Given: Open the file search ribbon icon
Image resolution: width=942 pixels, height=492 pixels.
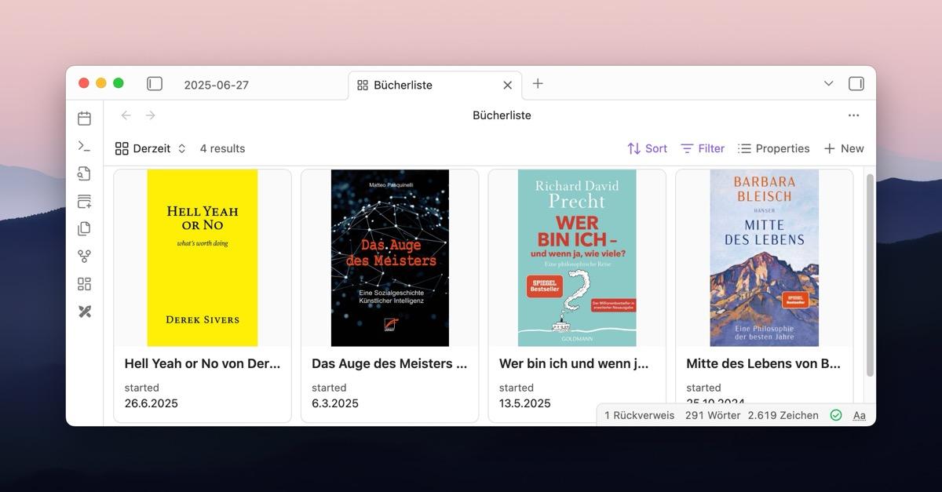Looking at the screenshot, I should pos(84,173).
